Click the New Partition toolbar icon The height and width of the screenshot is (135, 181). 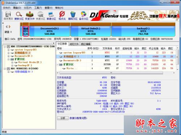(51, 16)
